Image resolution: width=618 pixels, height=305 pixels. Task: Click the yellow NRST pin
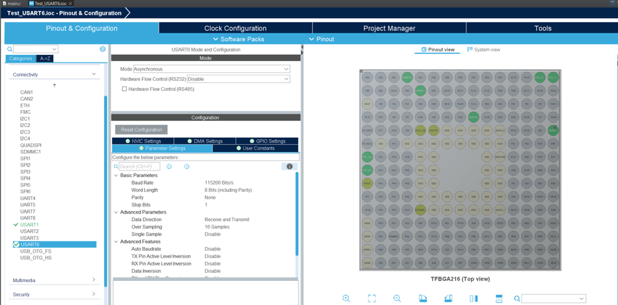click(367, 183)
